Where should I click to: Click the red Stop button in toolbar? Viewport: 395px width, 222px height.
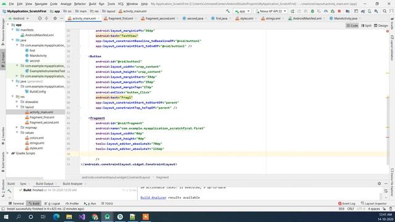click(x=339, y=11)
